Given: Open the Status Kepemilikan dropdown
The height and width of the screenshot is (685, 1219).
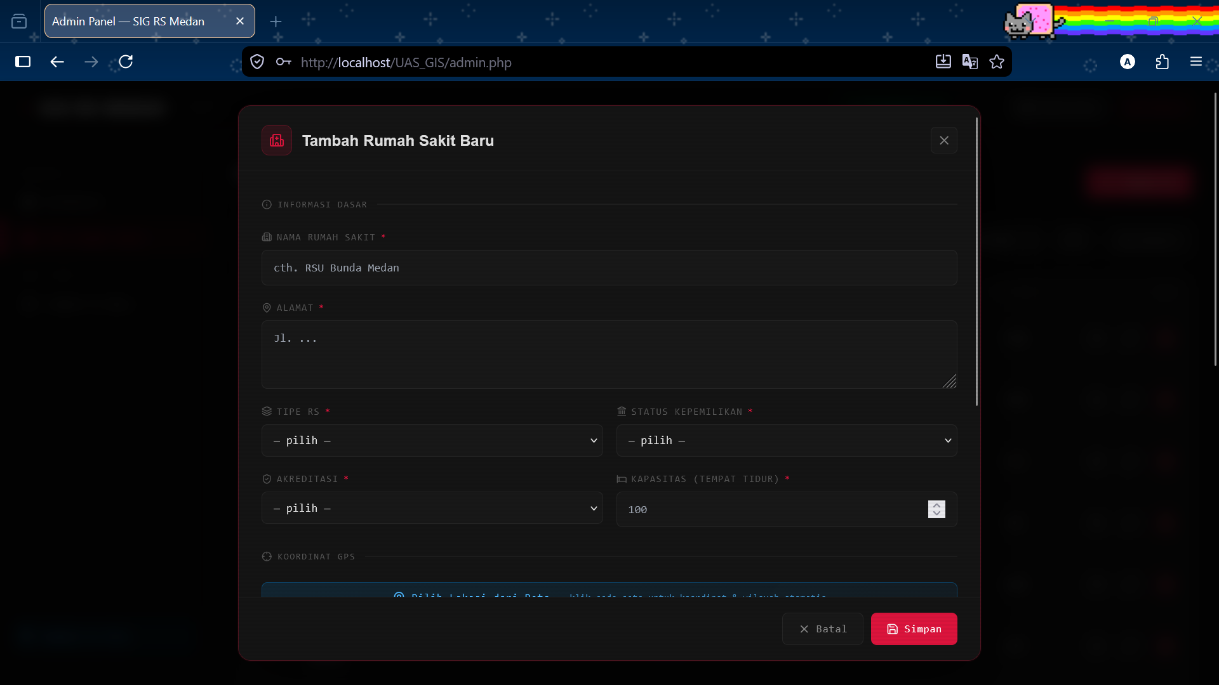Looking at the screenshot, I should [x=787, y=440].
